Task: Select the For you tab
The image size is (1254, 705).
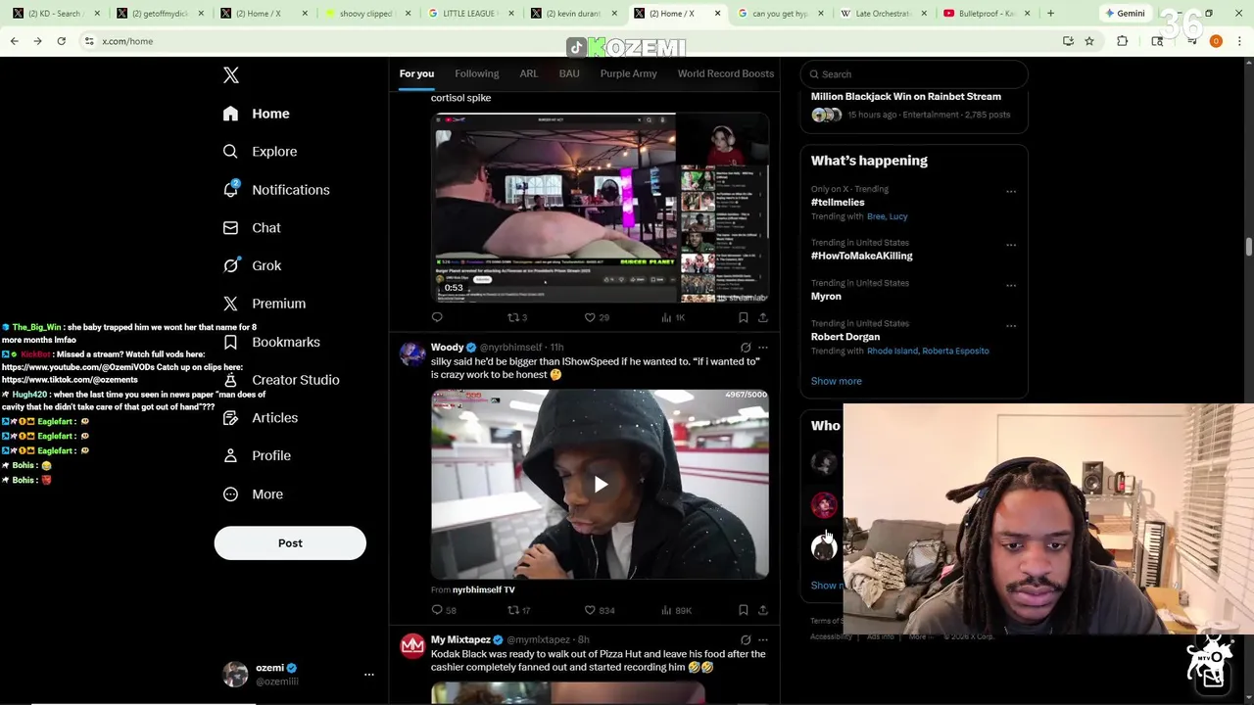Action: pos(416,73)
